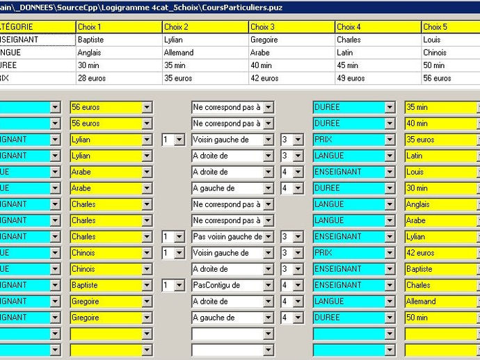Viewport: 480px width, 360px height.
Task: Select the '40 min' cell in the top table
Action: click(x=291, y=65)
